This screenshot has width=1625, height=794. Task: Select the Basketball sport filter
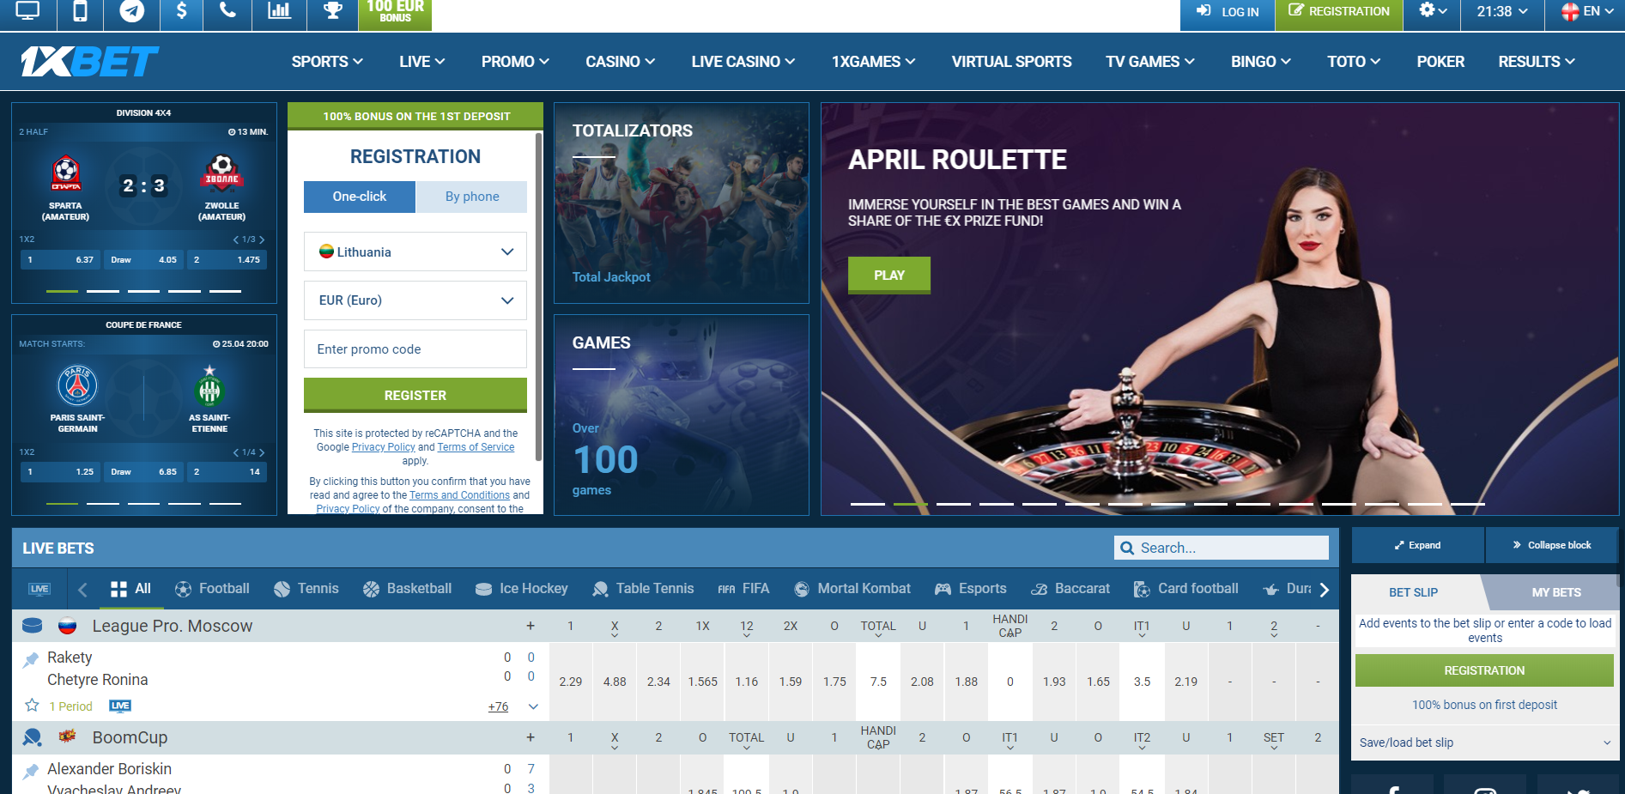click(407, 589)
